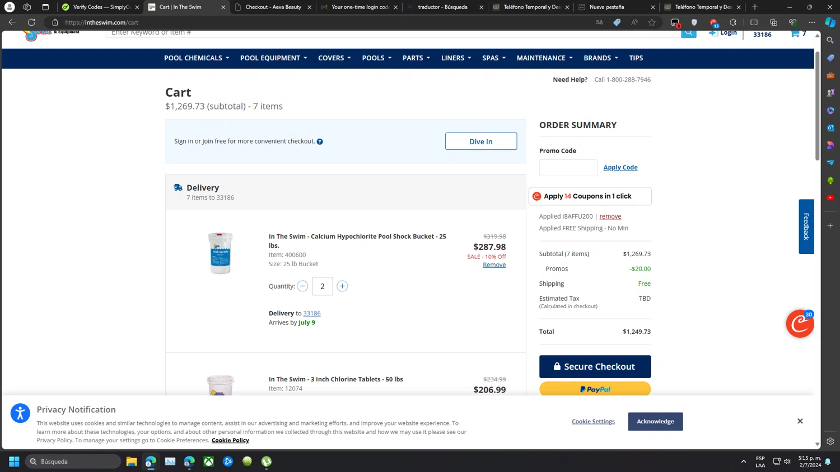The height and width of the screenshot is (472, 840).
Task: Add a sidebar app with plus icon
Action: (830, 226)
